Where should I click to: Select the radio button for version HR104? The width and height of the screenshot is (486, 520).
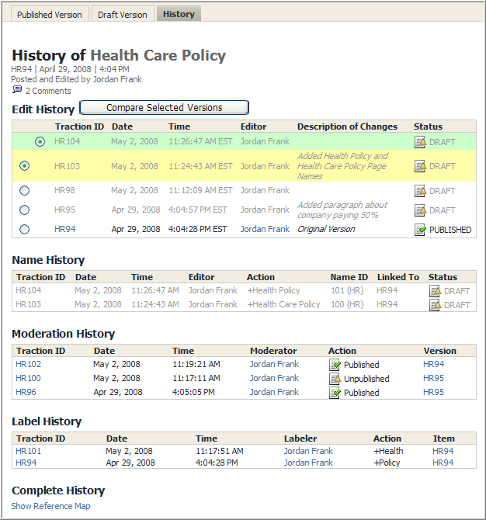tap(40, 141)
